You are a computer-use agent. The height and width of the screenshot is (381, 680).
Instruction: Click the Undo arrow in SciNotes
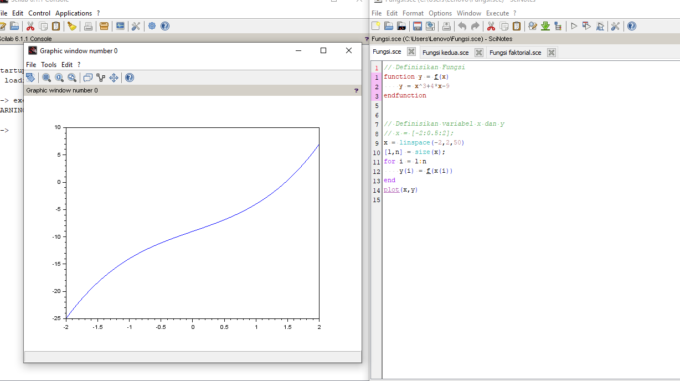(x=462, y=26)
